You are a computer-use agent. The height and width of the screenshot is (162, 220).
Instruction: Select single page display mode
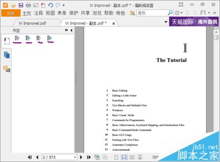pos(116,157)
